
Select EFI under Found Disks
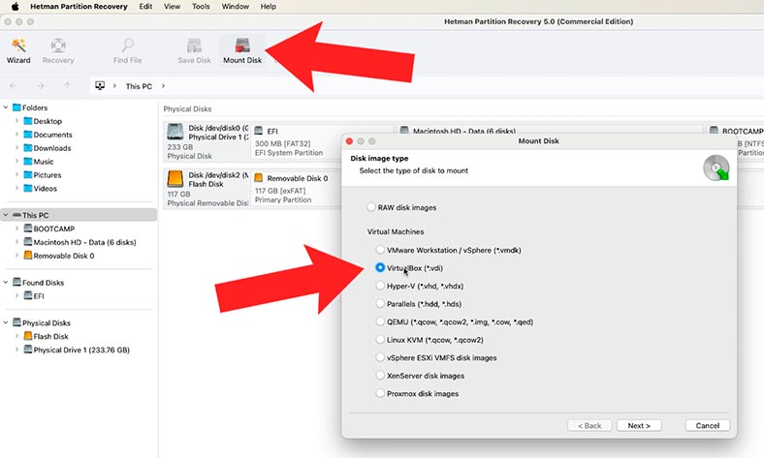tap(39, 296)
